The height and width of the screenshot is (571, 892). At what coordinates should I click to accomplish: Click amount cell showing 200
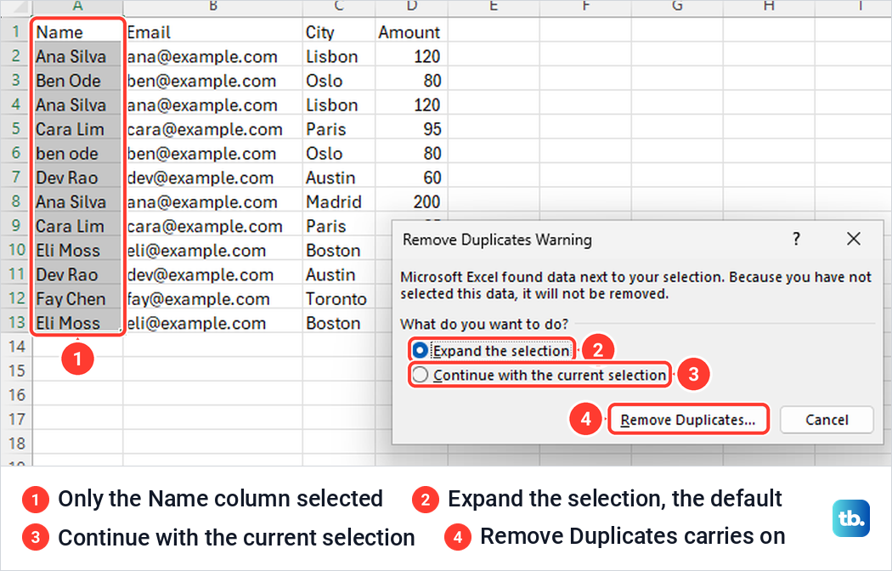pos(411,201)
